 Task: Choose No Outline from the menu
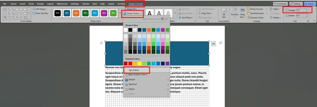point(134,70)
